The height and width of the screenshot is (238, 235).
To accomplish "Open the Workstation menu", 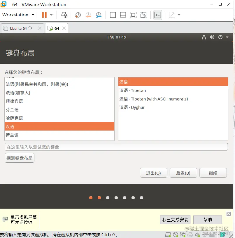I will coord(18,15).
